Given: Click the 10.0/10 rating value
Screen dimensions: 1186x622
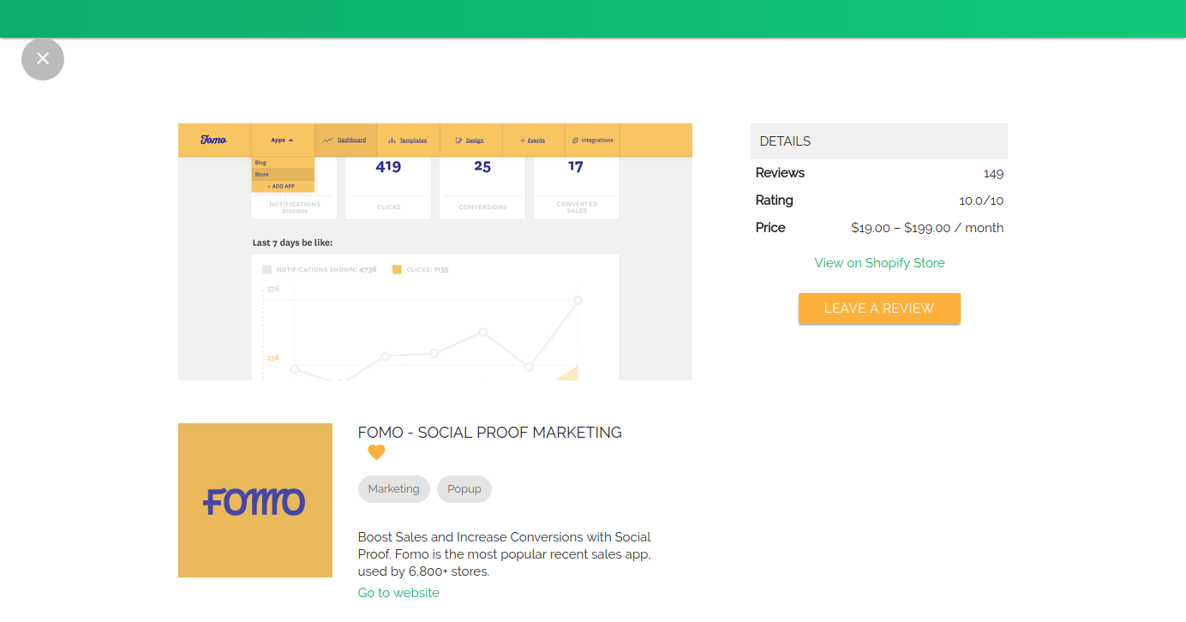Looking at the screenshot, I should coord(981,200).
